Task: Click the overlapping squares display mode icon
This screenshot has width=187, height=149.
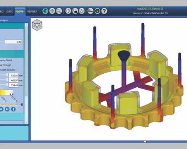Action: pyautogui.click(x=75, y=11)
